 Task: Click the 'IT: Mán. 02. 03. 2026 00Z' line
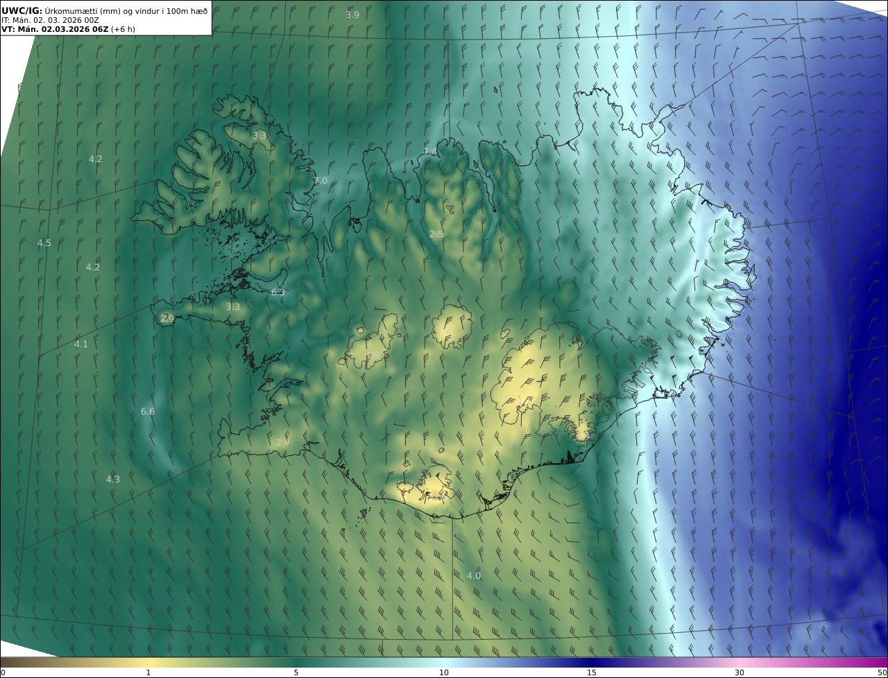coord(50,21)
